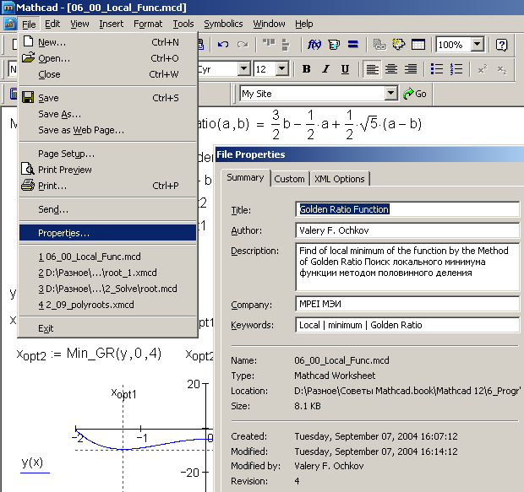Choose Save as Web Page...
Image resolution: width=524 pixels, height=492 pixels.
[107, 130]
